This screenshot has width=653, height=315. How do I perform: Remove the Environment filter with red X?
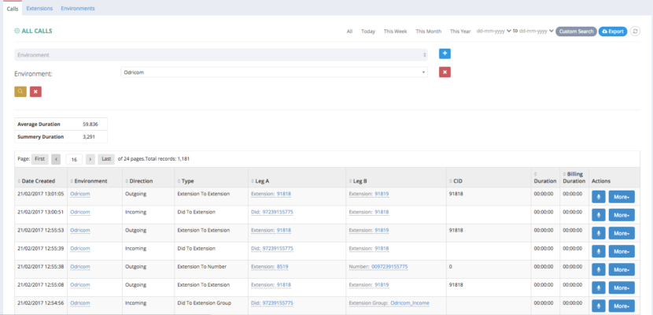(x=445, y=72)
